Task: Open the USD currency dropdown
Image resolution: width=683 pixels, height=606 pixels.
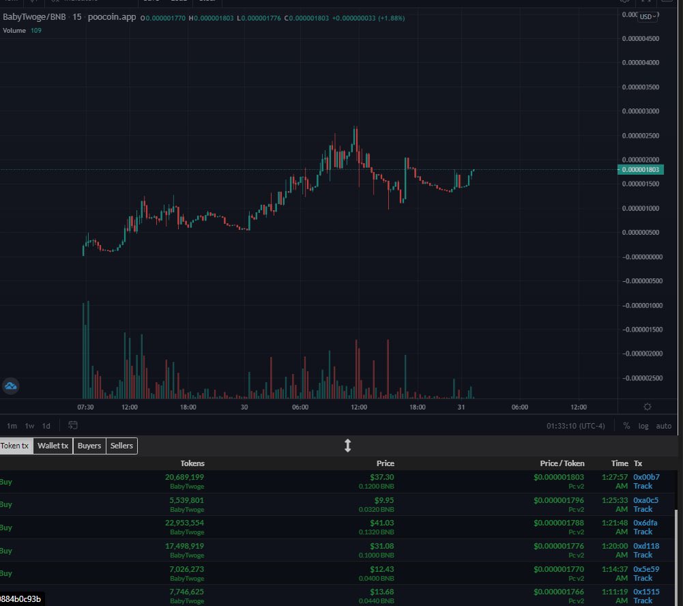Action: point(648,16)
